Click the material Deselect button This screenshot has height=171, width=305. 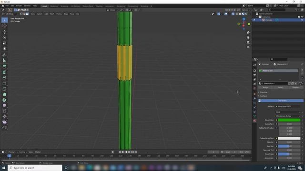[x=295, y=87]
